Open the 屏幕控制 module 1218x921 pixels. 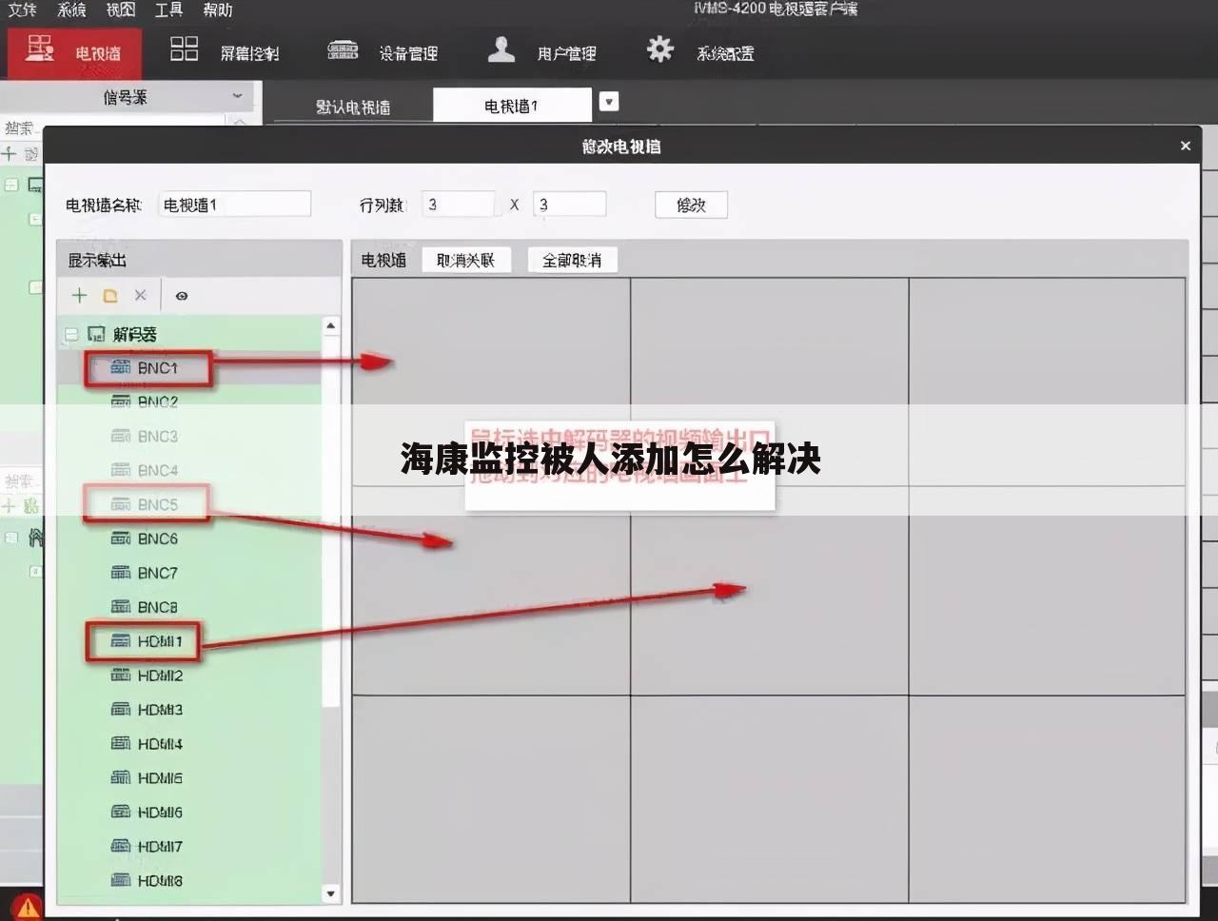pyautogui.click(x=225, y=52)
